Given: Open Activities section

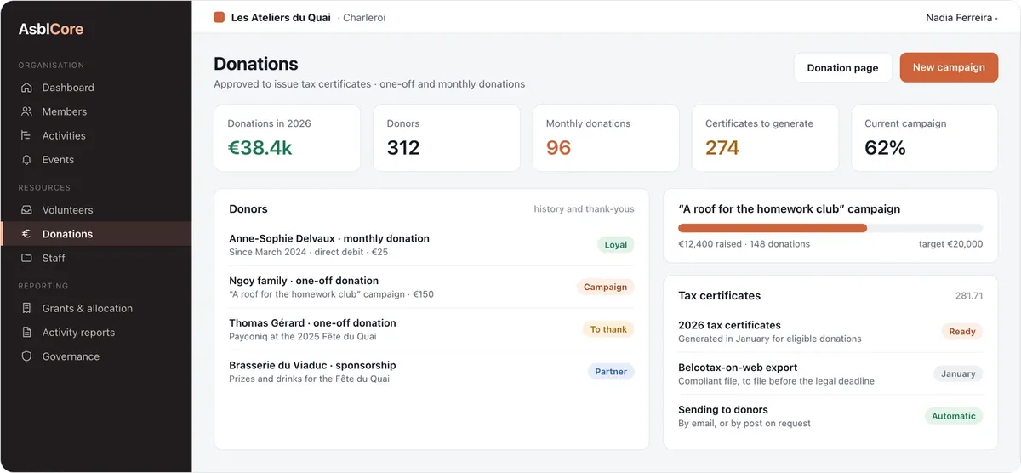Looking at the screenshot, I should point(96,135).
